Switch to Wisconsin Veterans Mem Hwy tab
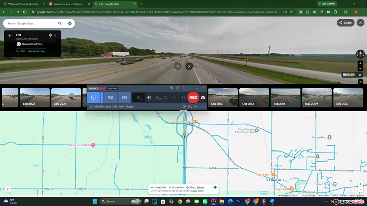 pos(23,4)
